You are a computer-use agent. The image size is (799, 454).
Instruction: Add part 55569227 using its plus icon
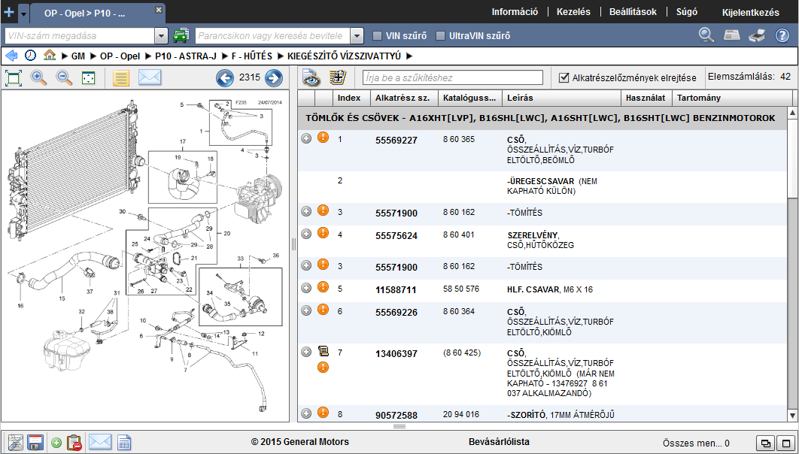point(305,138)
